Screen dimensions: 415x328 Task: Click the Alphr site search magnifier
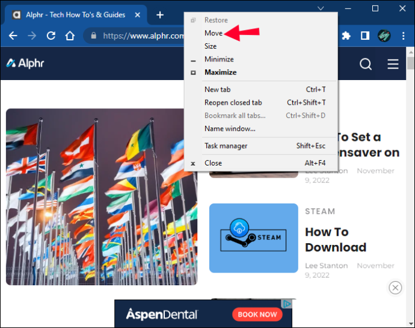366,64
